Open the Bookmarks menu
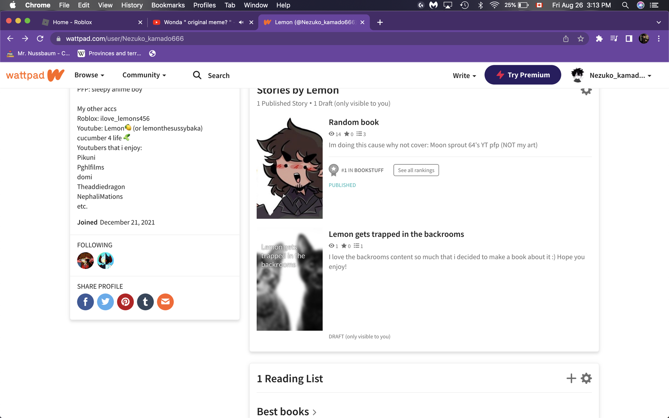669x418 pixels. pyautogui.click(x=168, y=5)
